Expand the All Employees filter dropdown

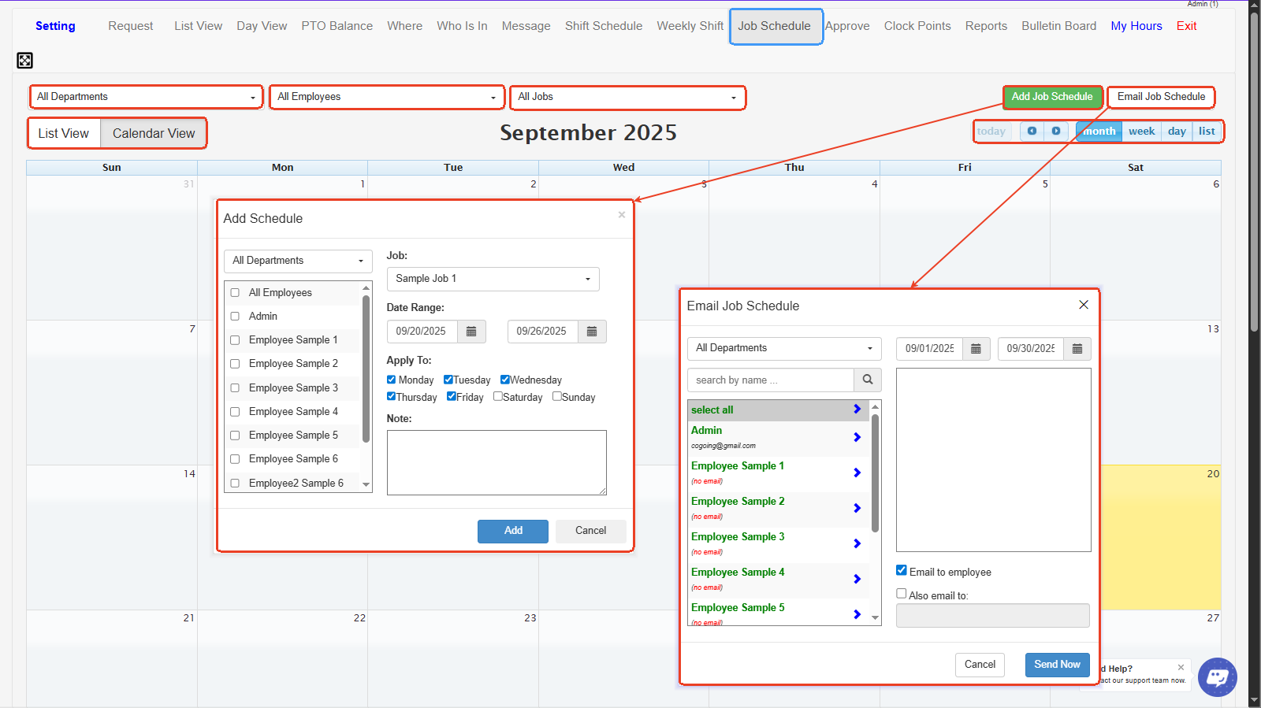(386, 97)
